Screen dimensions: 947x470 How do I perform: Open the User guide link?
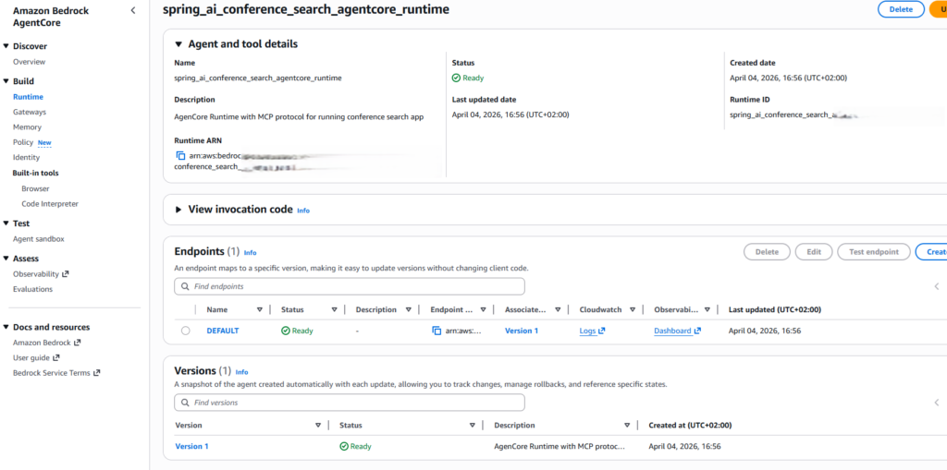(36, 357)
